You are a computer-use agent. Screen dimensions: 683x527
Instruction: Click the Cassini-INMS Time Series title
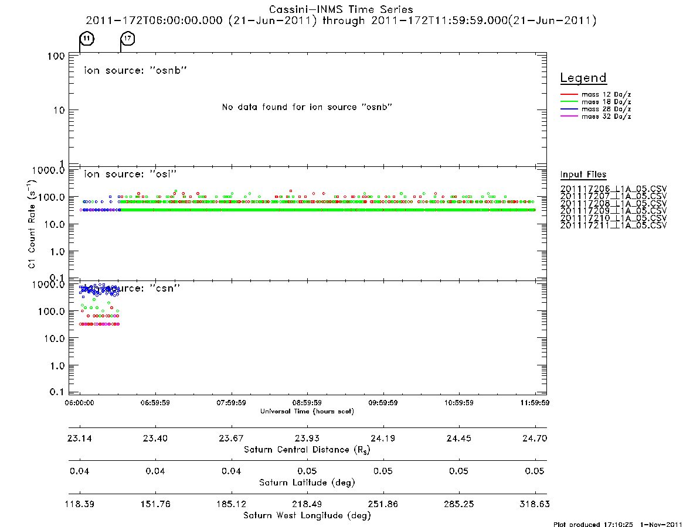click(x=341, y=9)
